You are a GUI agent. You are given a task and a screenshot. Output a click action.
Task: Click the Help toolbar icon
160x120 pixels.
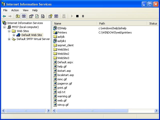tap(50, 16)
